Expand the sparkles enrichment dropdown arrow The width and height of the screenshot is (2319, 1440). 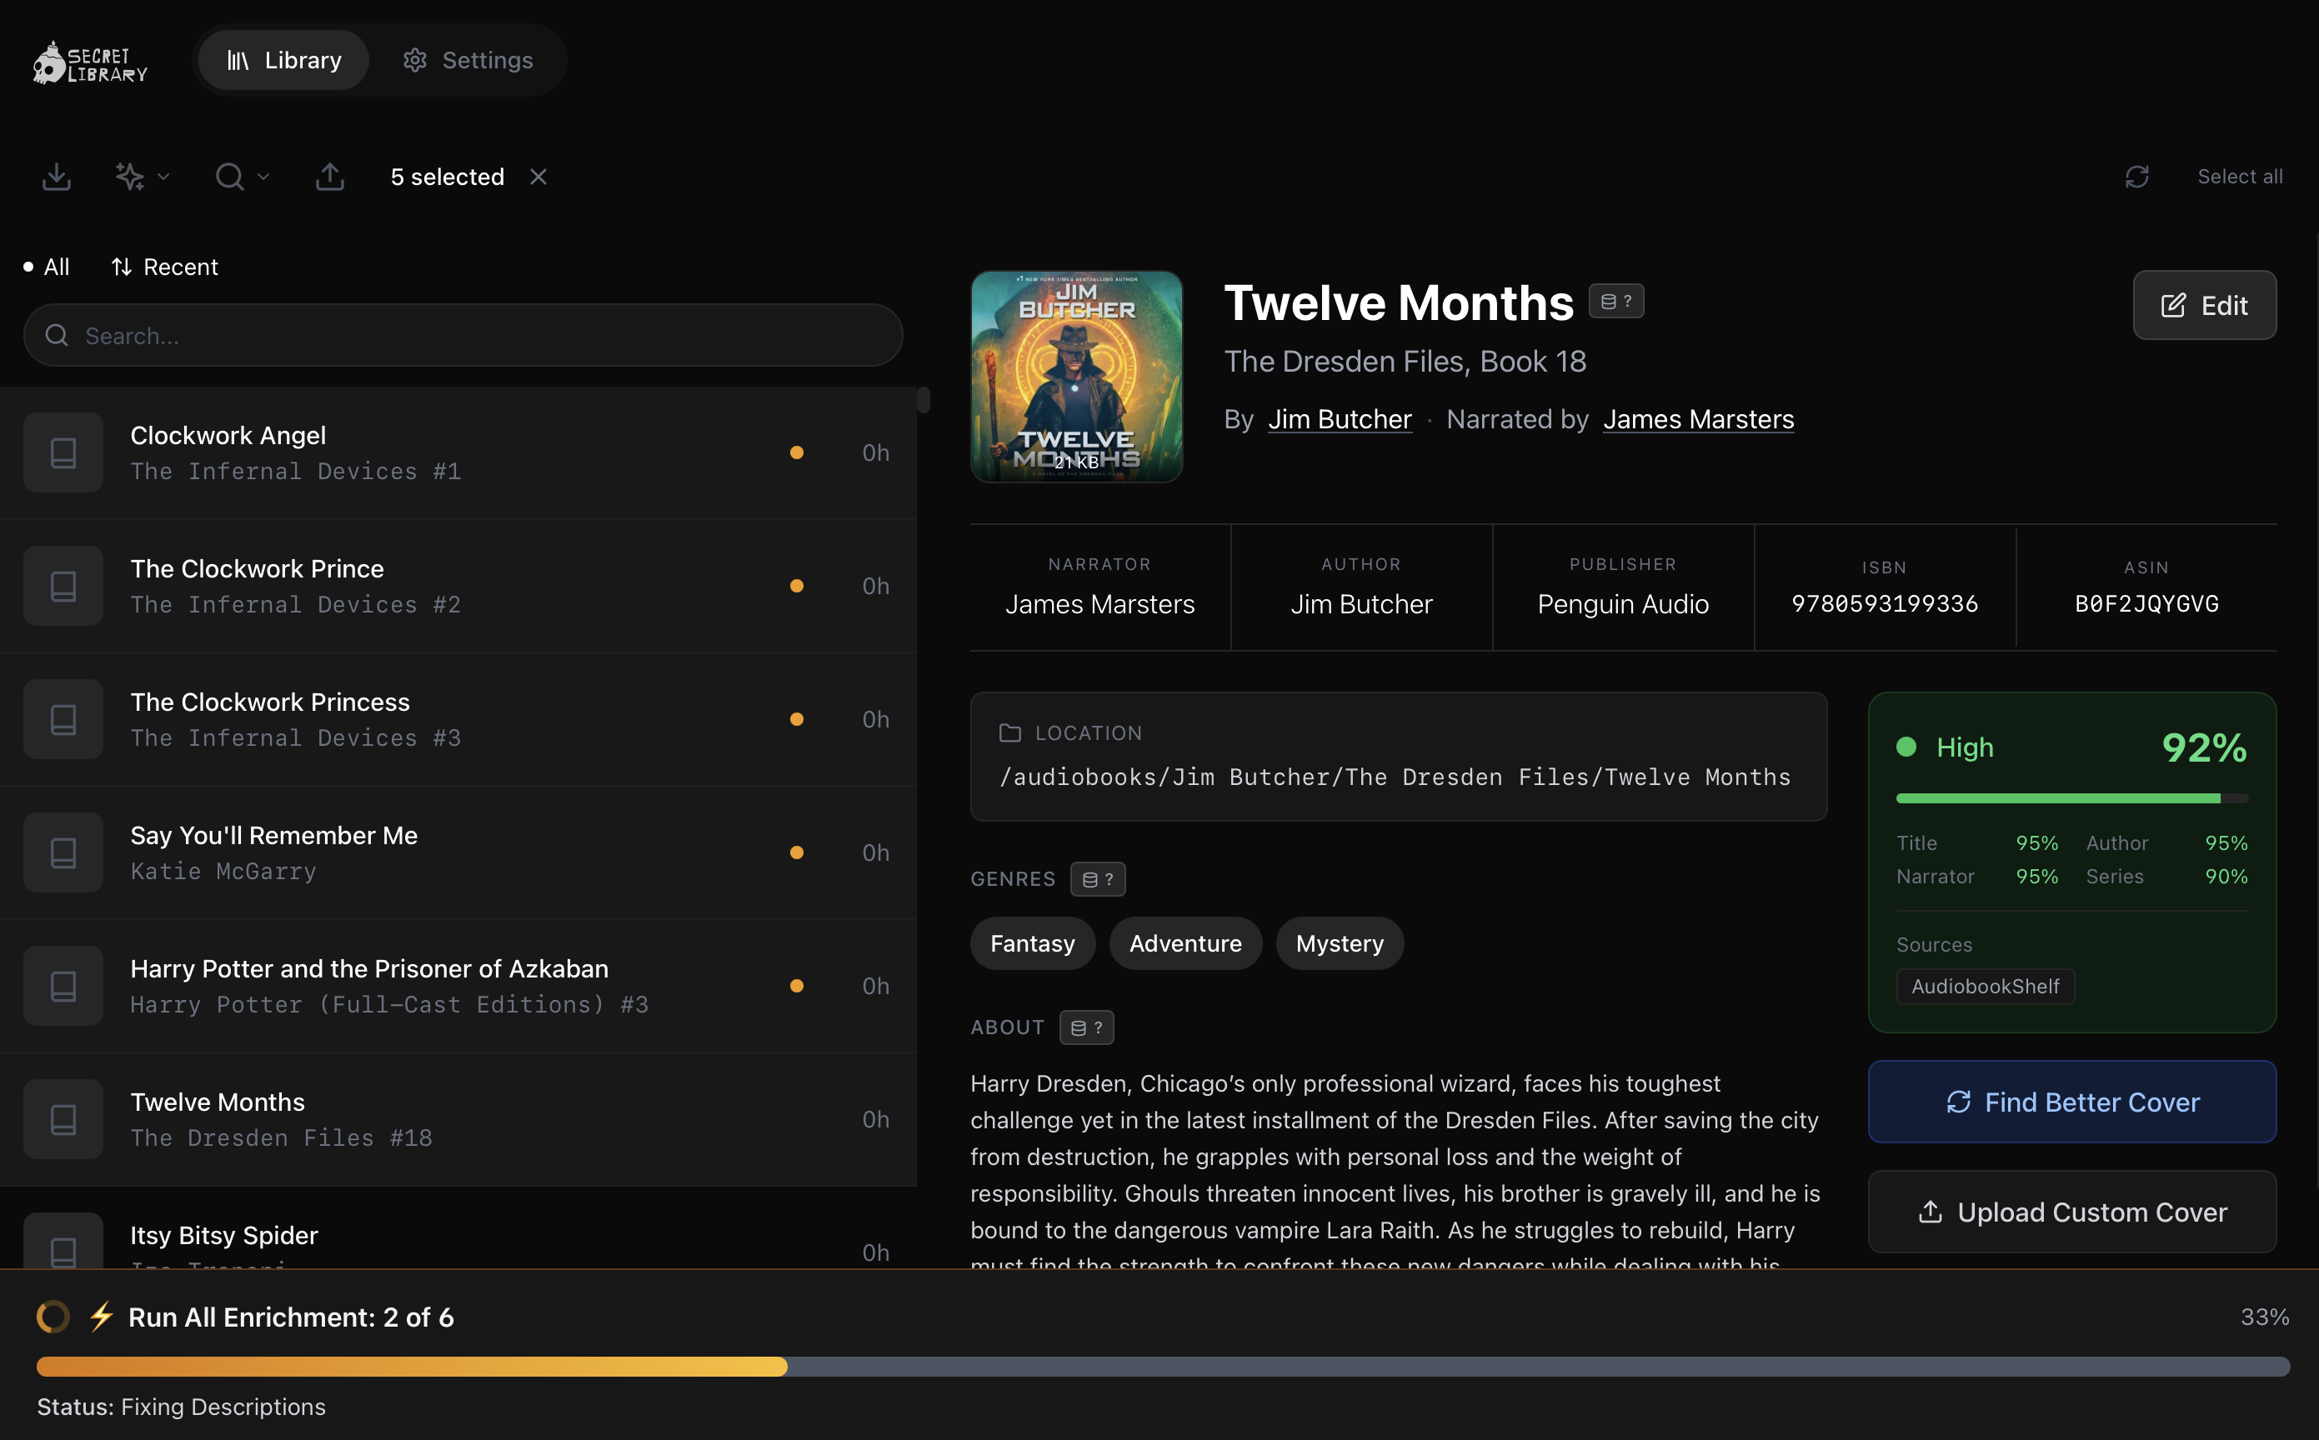coord(164,176)
